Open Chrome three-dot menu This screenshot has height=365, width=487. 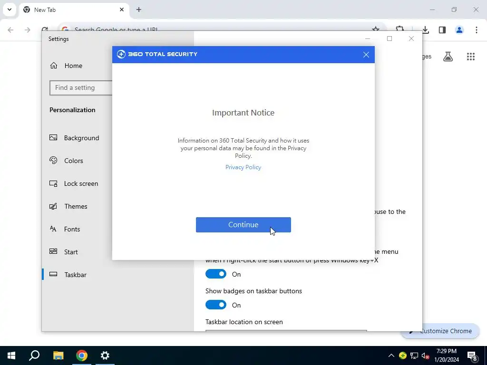(477, 30)
